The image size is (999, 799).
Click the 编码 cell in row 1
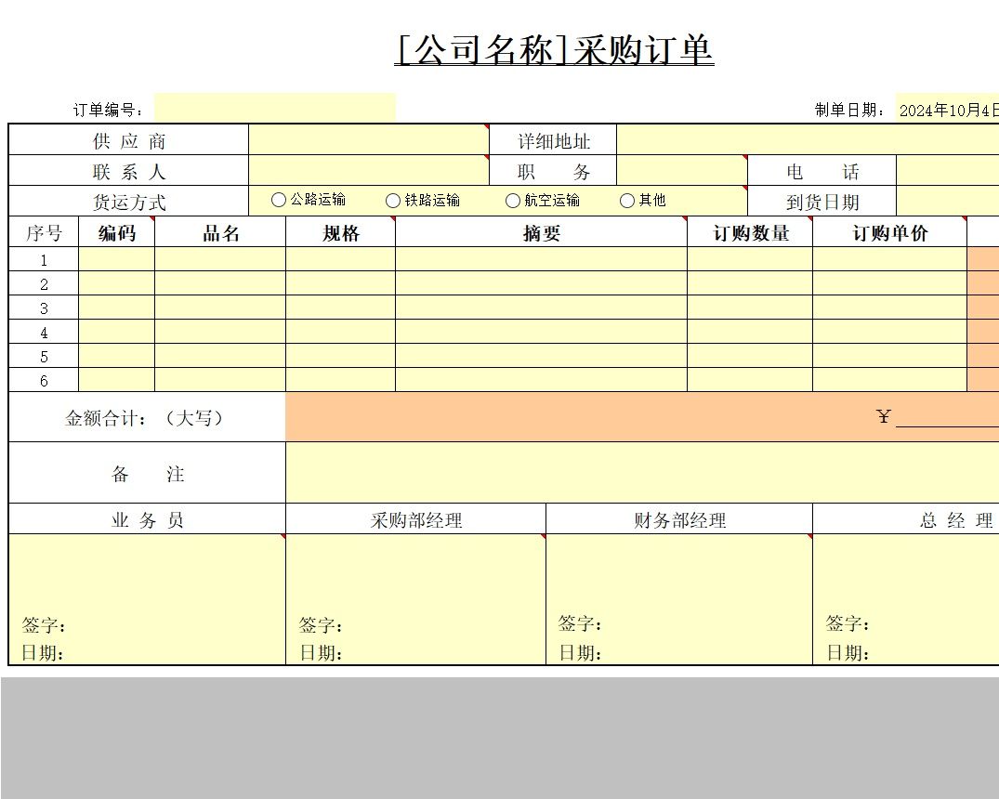116,261
